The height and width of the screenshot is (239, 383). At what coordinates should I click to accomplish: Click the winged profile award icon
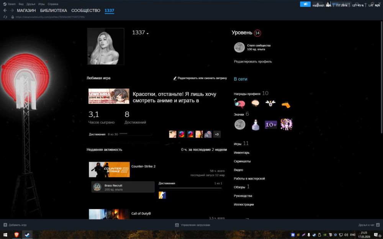click(x=270, y=103)
